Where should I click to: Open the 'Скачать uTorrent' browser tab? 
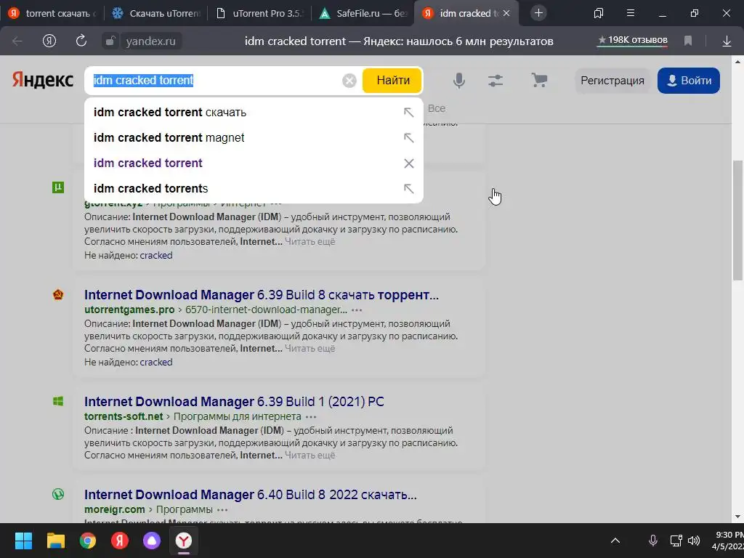155,13
